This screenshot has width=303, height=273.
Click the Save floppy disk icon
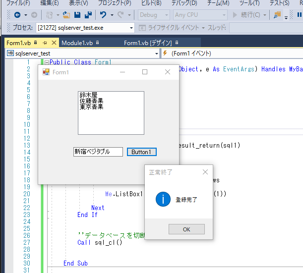(76, 15)
